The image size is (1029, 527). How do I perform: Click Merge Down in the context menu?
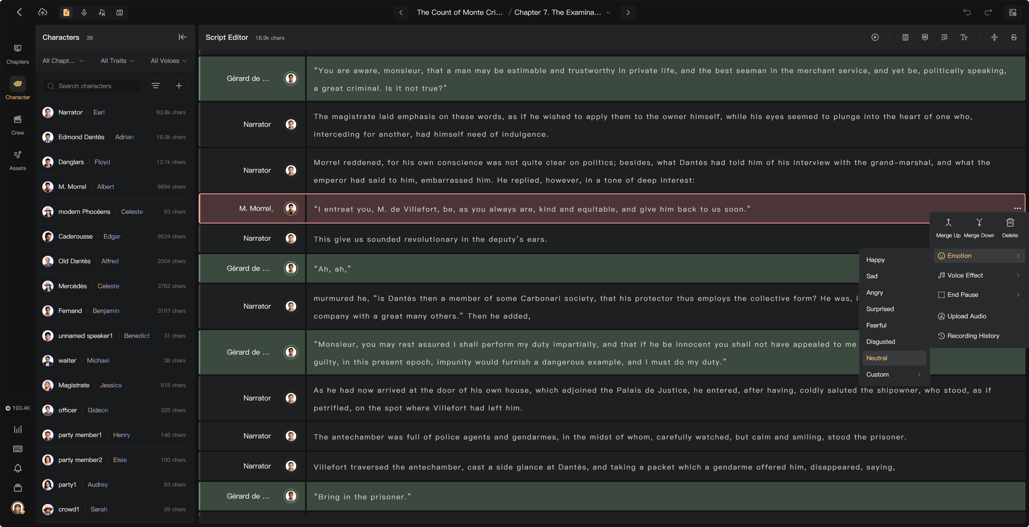click(x=979, y=228)
